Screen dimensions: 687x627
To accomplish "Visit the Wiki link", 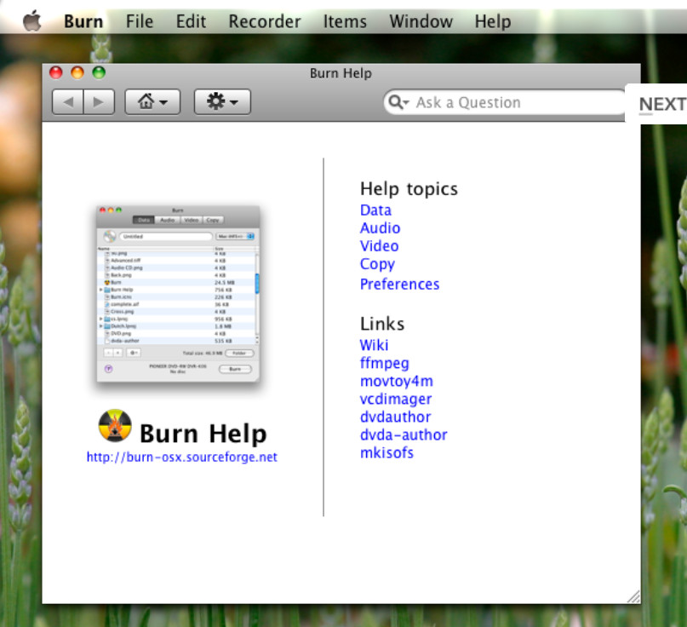I will pos(374,344).
